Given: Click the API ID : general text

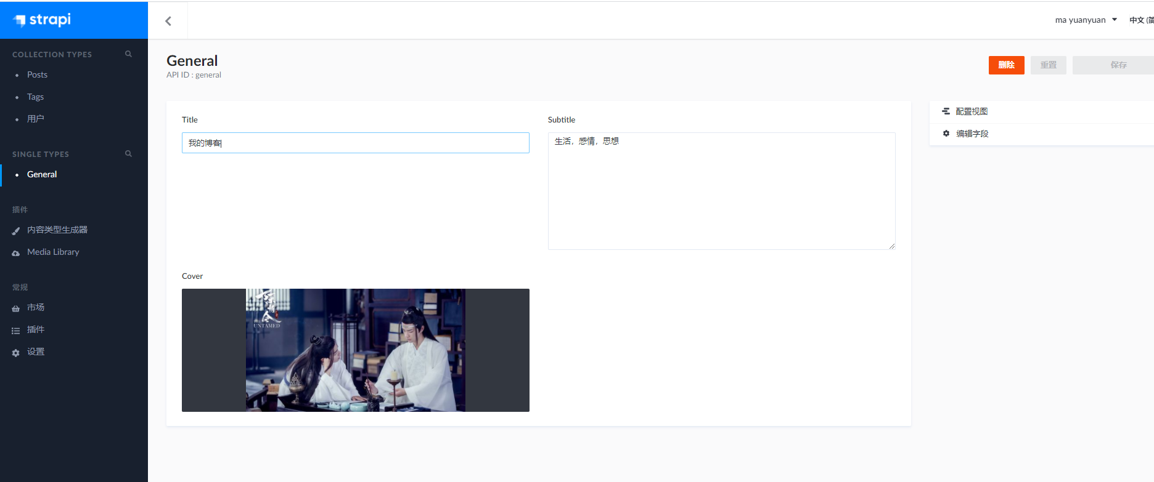Looking at the screenshot, I should (194, 75).
